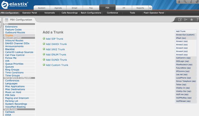Collapse the left sidebar with the arrow handle
This screenshot has height=116, width=199.
(1, 22)
